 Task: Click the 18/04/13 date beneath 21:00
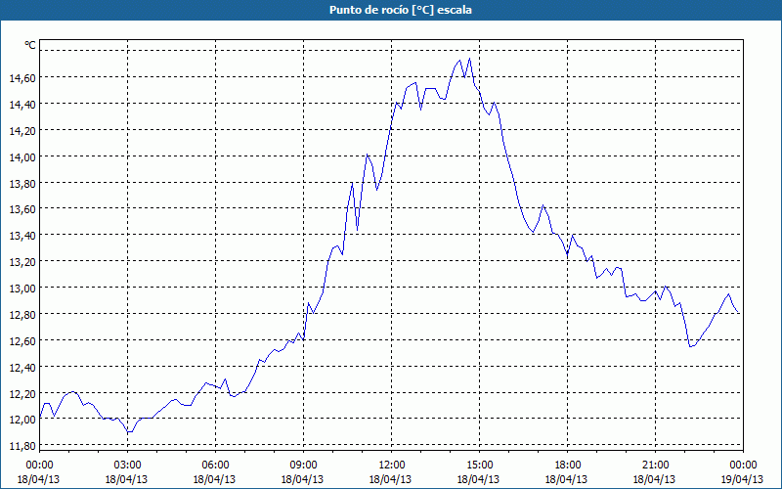[654, 479]
